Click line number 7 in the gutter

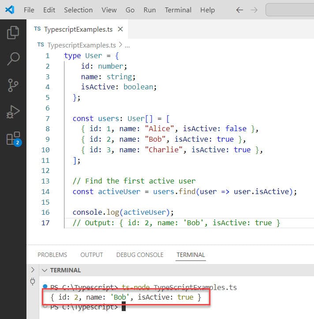click(x=48, y=119)
